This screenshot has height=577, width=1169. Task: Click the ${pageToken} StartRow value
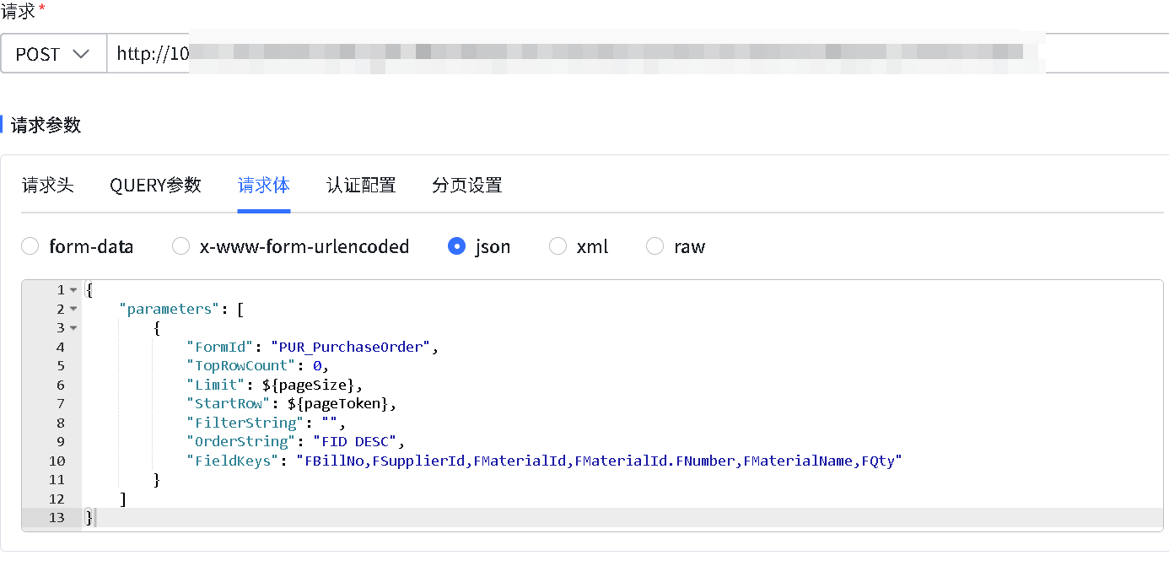pos(337,404)
